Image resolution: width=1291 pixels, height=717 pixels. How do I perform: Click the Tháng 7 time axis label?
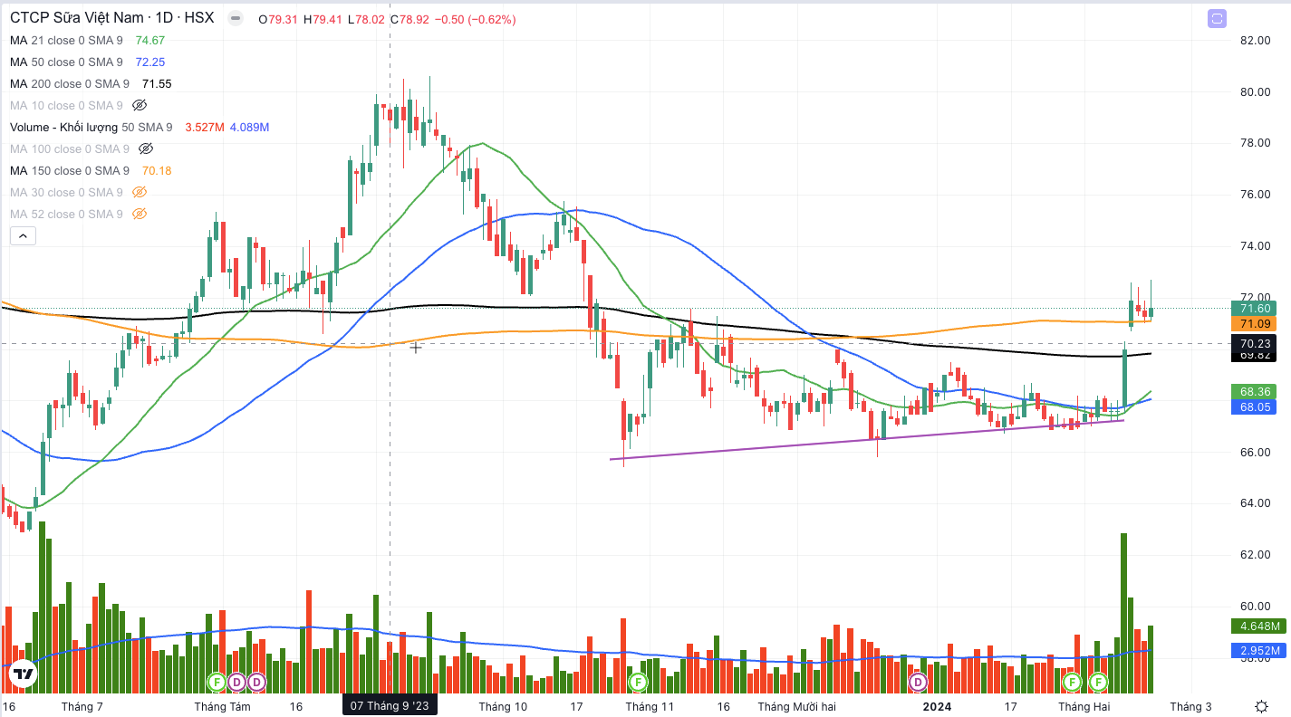point(82,706)
